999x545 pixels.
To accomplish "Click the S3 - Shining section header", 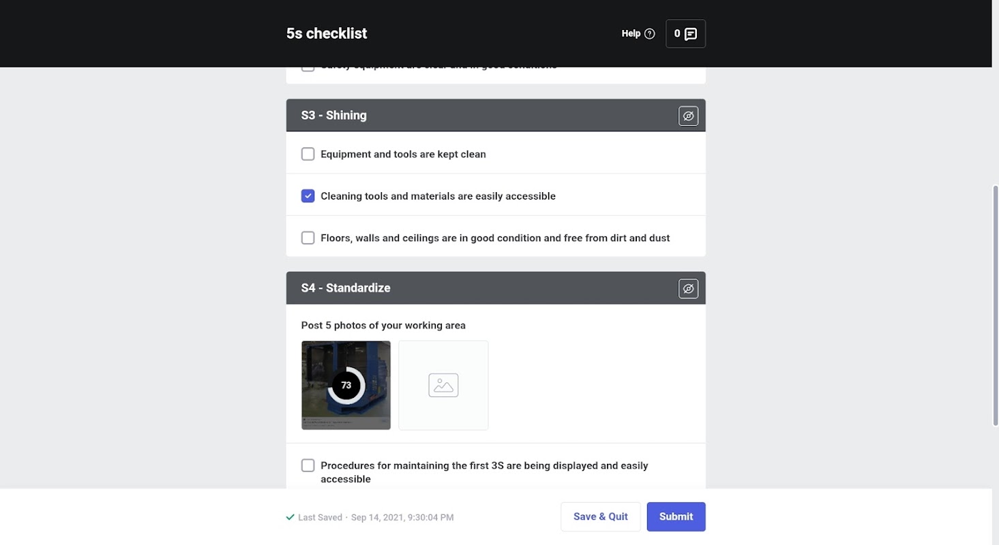I will [x=477, y=116].
